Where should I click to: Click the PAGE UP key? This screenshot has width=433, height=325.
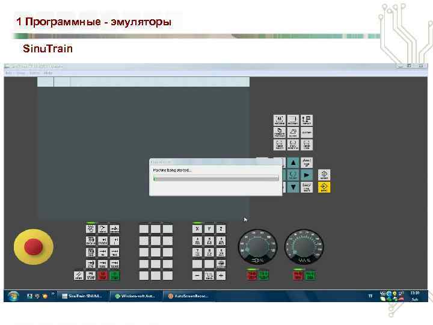(x=307, y=162)
